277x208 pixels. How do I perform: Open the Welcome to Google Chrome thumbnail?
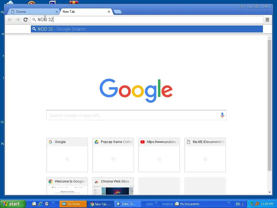click(67, 186)
